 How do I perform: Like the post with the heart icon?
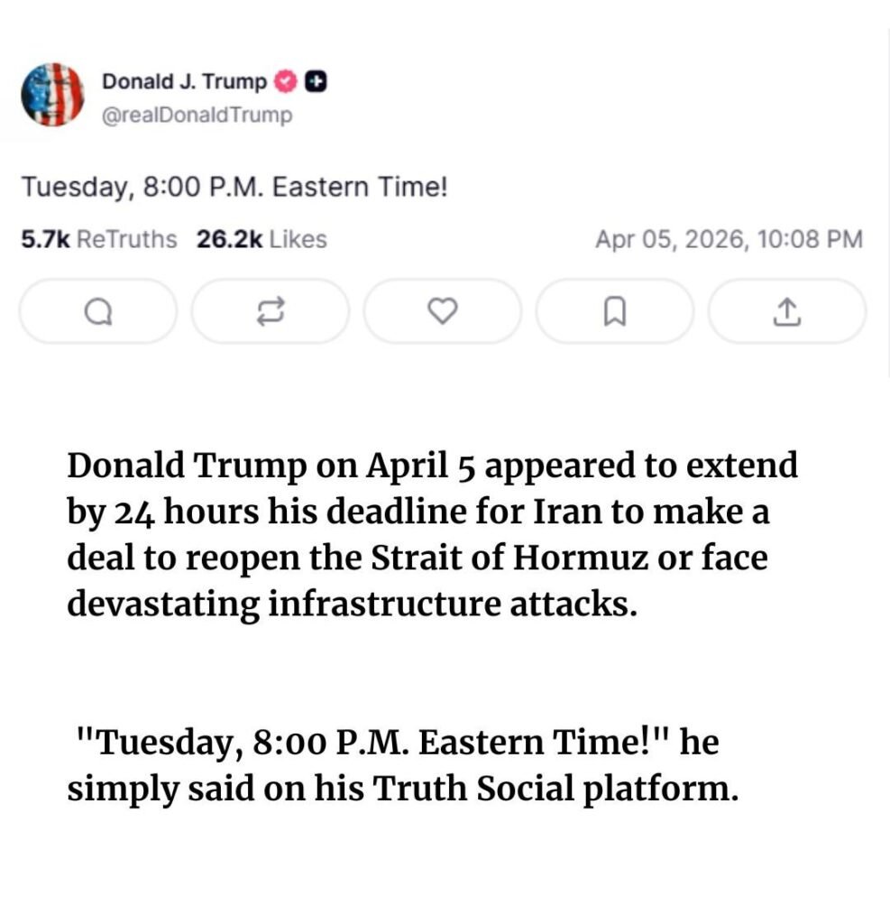tap(442, 311)
